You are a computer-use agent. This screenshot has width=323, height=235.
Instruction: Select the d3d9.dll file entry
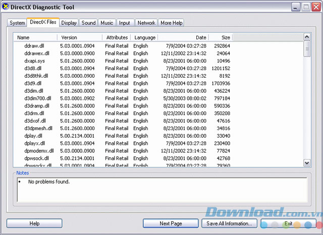(33, 83)
